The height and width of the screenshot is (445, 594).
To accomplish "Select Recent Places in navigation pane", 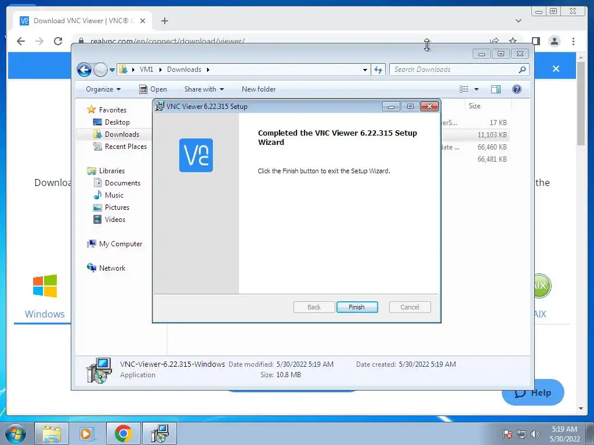I will 119,147.
